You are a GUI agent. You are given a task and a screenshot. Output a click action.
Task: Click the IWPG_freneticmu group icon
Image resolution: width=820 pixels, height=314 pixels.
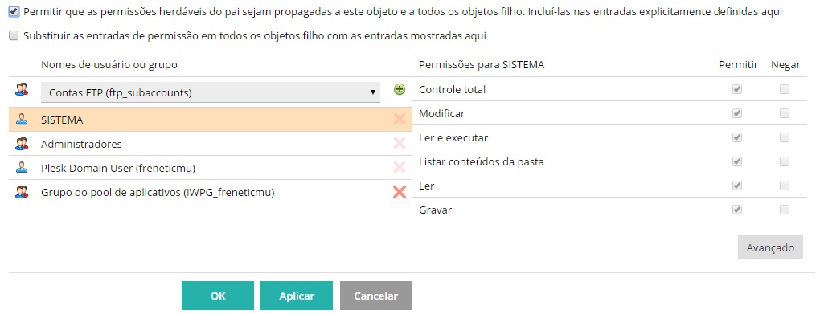click(22, 192)
